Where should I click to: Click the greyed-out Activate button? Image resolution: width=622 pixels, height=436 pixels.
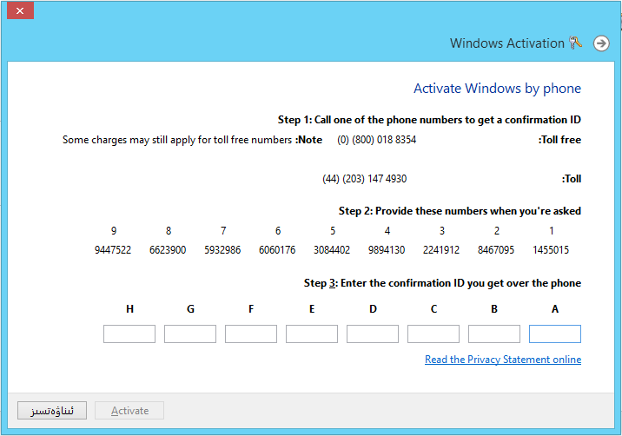point(129,410)
